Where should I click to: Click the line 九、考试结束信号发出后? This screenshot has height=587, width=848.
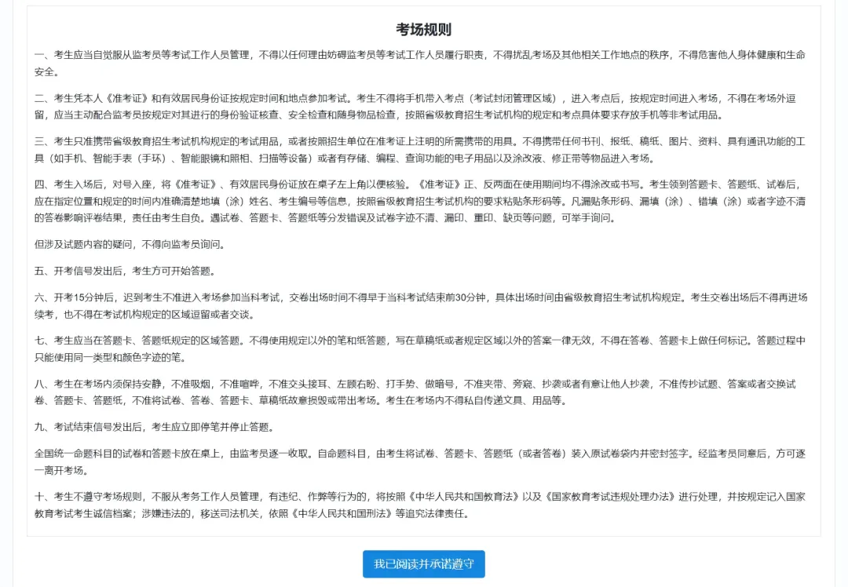(156, 427)
